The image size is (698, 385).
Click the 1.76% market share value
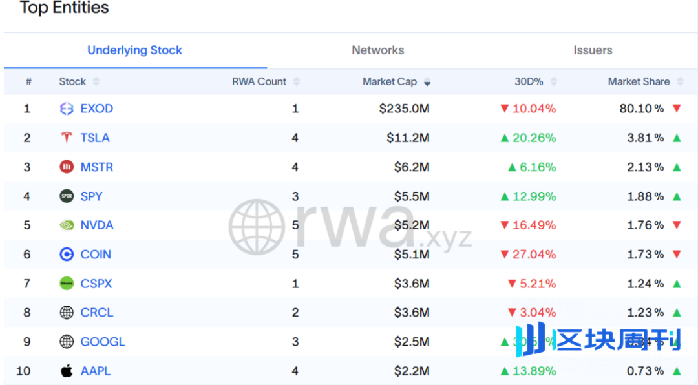pos(646,225)
